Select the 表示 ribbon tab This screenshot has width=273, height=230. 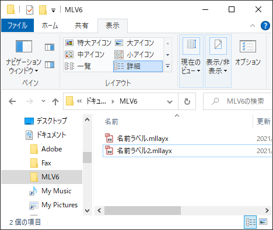(x=113, y=26)
